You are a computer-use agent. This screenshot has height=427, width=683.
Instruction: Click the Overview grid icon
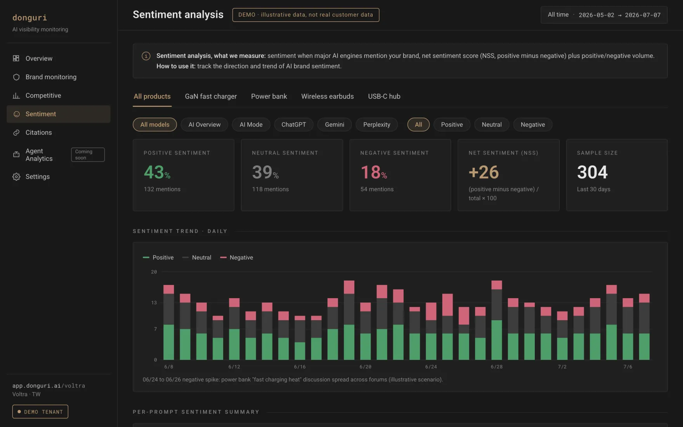(x=16, y=58)
